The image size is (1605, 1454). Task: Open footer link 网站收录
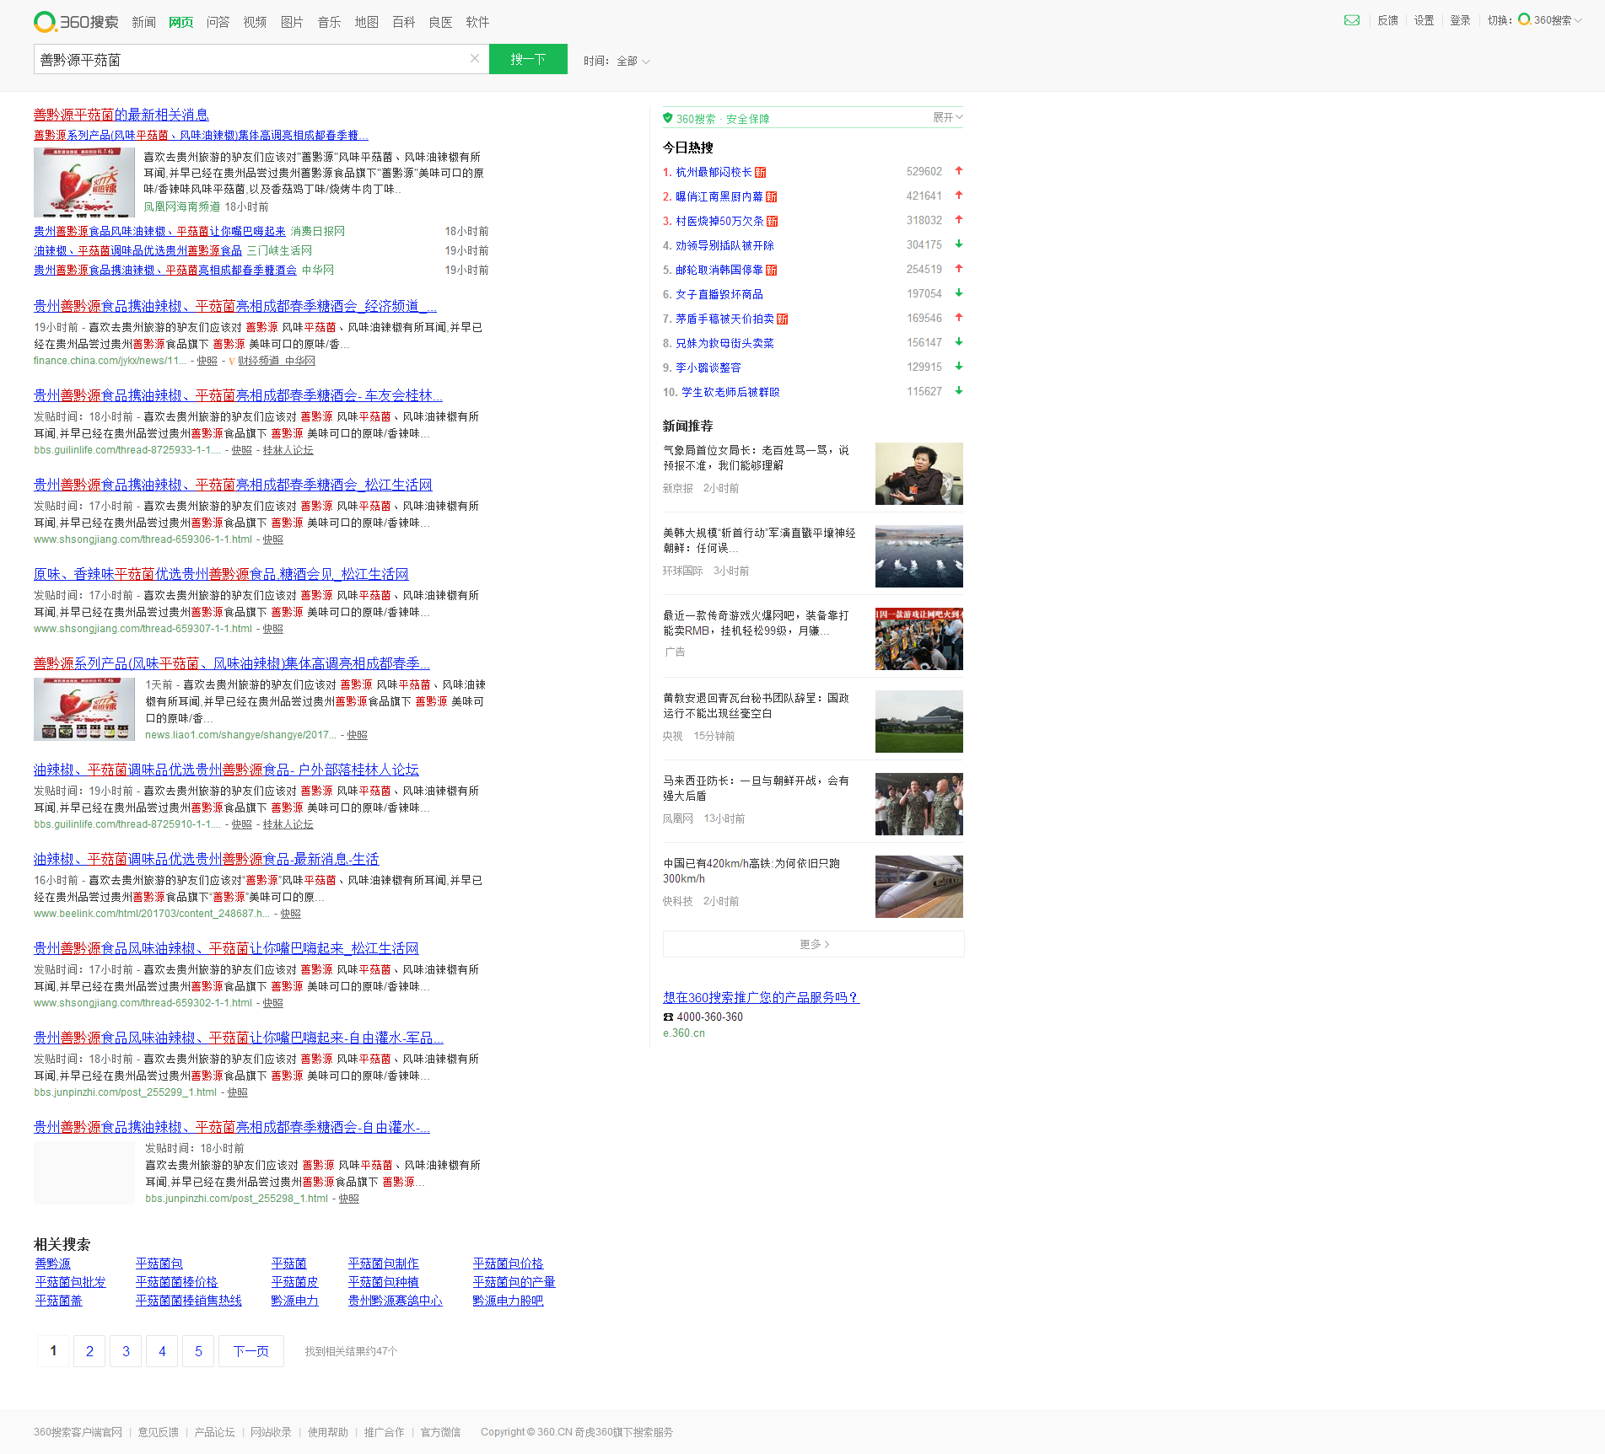(x=271, y=1432)
